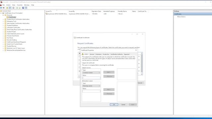Screen dimensions: 212x119
Task: Click Add next to Subject name
Action: coord(109,72)
